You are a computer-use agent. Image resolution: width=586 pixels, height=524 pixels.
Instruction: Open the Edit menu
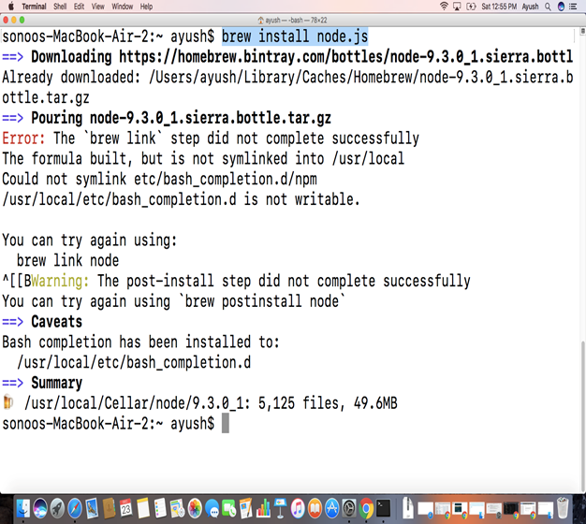[79, 7]
